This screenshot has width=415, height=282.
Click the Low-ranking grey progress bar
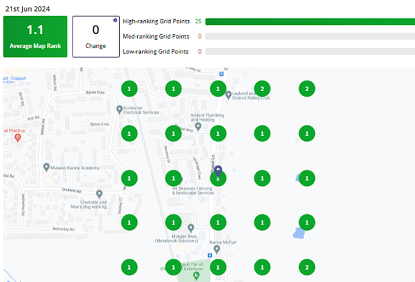(310, 51)
